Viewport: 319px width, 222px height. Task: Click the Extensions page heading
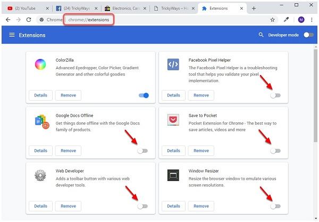tap(32, 35)
